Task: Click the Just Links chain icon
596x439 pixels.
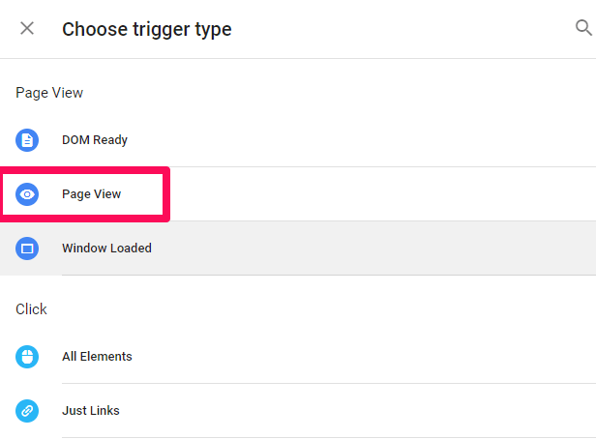Action: pyautogui.click(x=27, y=411)
